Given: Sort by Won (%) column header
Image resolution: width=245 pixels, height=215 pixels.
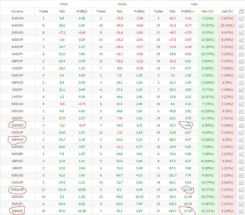Looking at the screenshot, I should click(x=208, y=11).
